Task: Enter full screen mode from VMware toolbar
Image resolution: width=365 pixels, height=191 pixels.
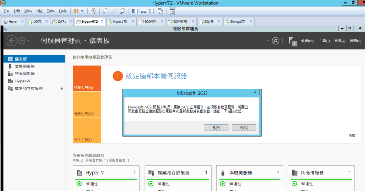Action: click(152, 10)
